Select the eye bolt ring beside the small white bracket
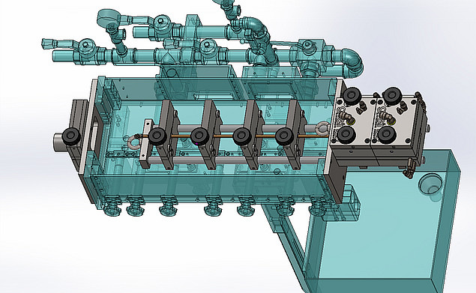 click(x=132, y=142)
